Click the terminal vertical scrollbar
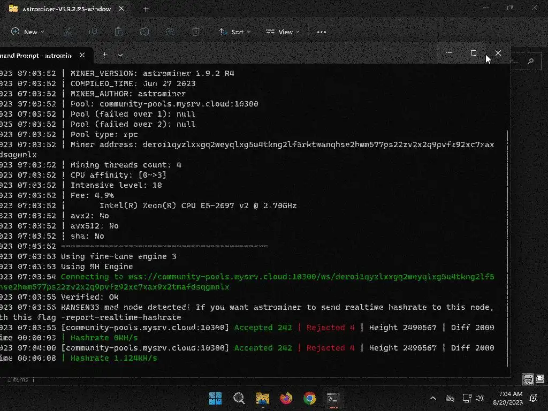 click(507, 248)
